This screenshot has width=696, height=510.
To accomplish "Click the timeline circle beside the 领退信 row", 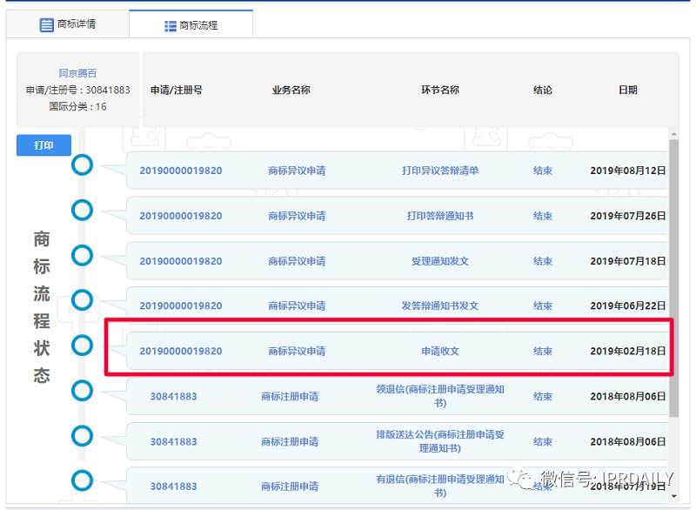I will tap(82, 390).
